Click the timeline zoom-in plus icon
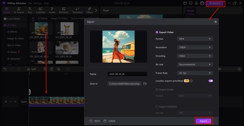 tap(239, 69)
